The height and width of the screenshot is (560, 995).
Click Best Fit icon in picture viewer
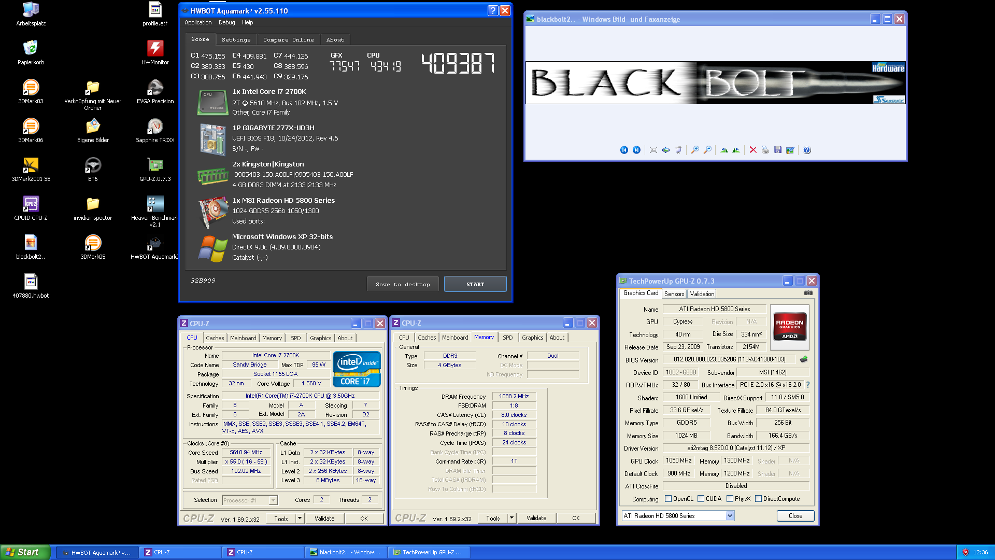point(653,150)
